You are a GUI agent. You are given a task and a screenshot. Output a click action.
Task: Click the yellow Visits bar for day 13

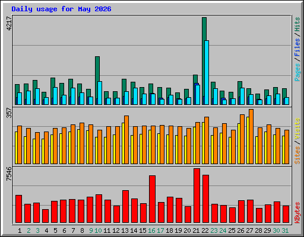pos(123,143)
